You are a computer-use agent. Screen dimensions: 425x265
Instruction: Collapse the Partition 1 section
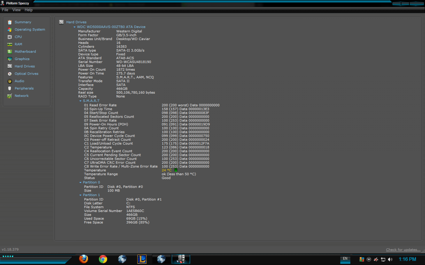[81, 195]
